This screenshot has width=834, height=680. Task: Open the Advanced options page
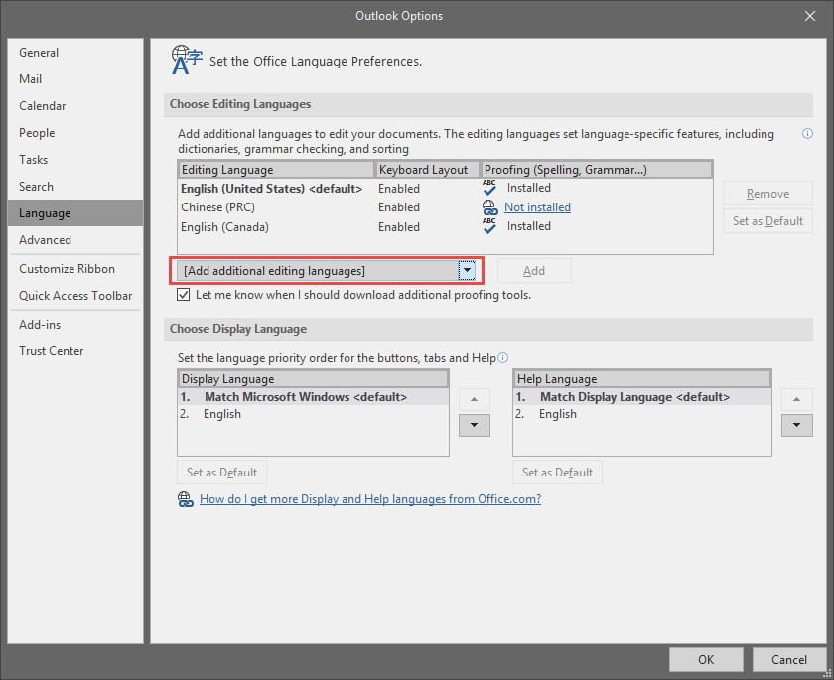point(75,240)
